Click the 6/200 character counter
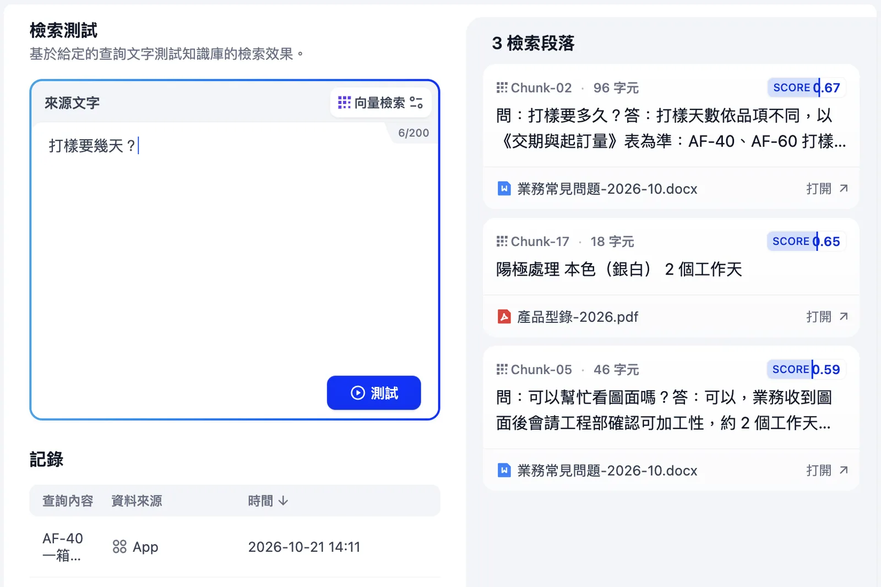 (x=414, y=133)
